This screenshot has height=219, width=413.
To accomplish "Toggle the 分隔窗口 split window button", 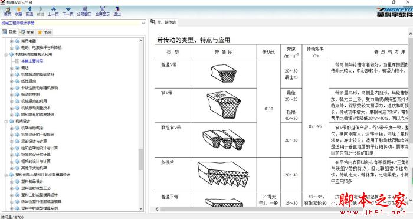I will pos(84,12).
